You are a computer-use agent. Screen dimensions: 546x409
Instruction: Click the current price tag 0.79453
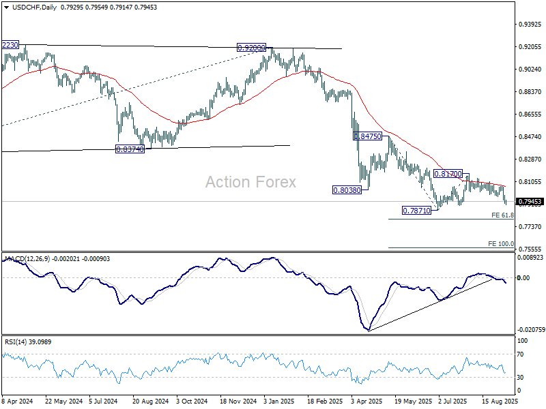[530, 202]
